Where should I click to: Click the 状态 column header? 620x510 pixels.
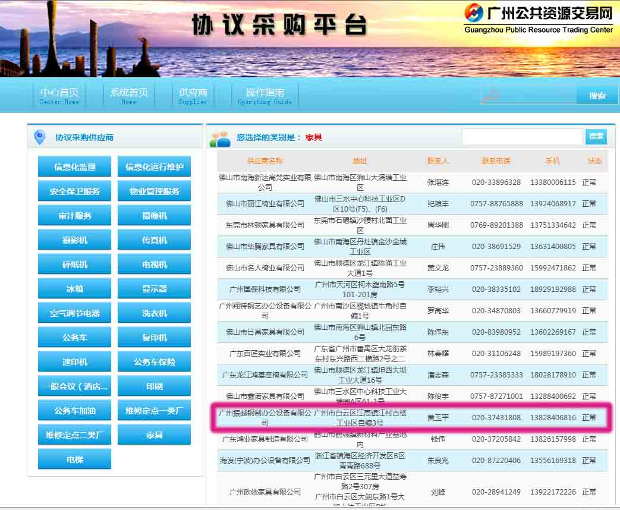point(594,161)
